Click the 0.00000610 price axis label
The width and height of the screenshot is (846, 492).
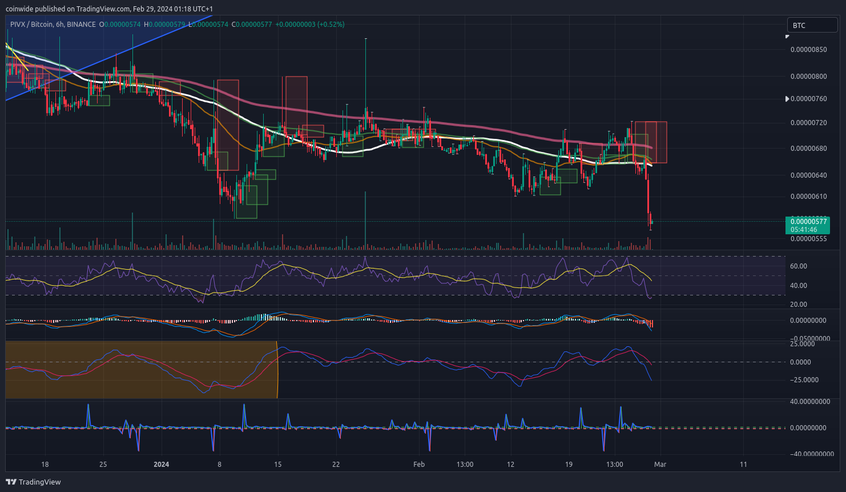click(x=808, y=197)
